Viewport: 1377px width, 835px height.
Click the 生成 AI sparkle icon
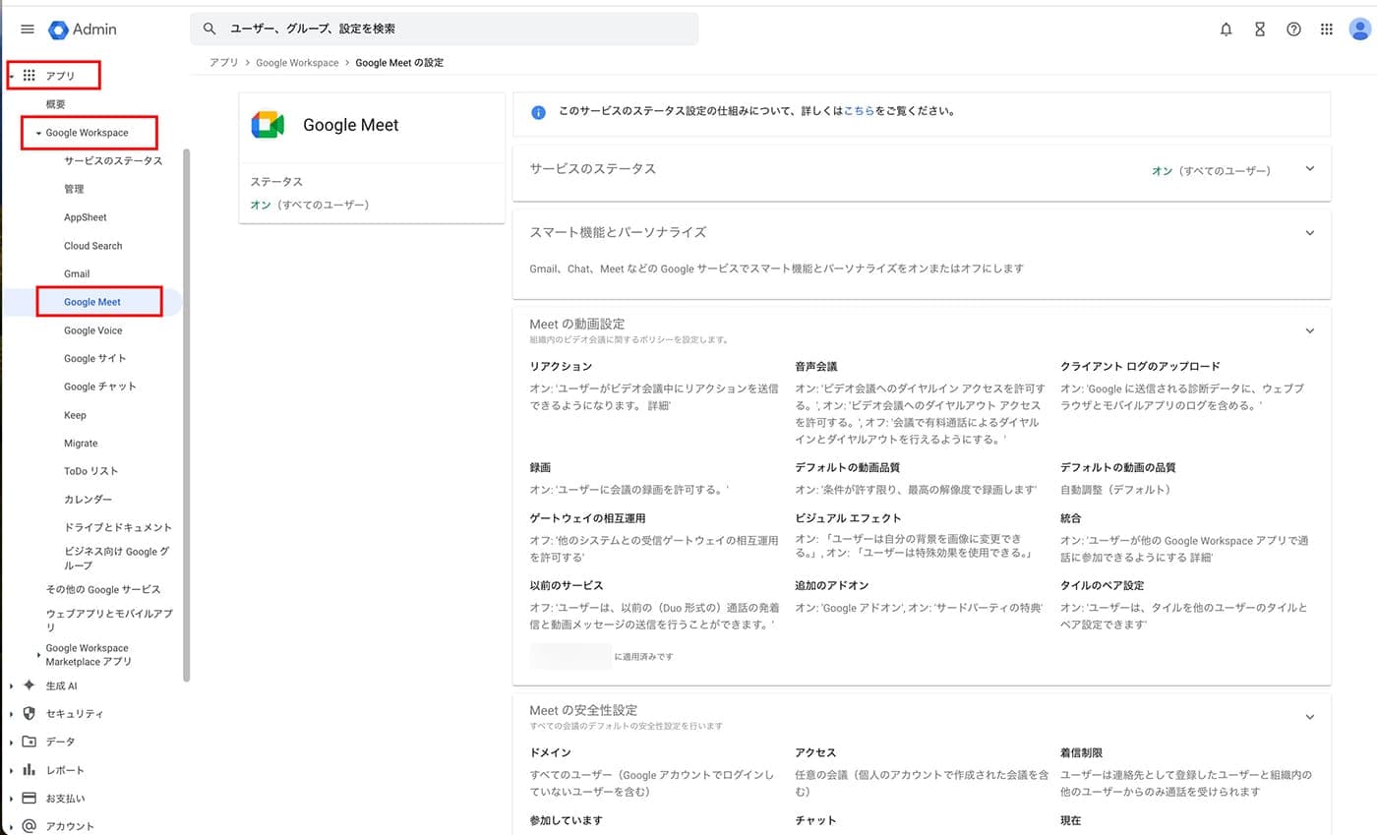tap(29, 686)
